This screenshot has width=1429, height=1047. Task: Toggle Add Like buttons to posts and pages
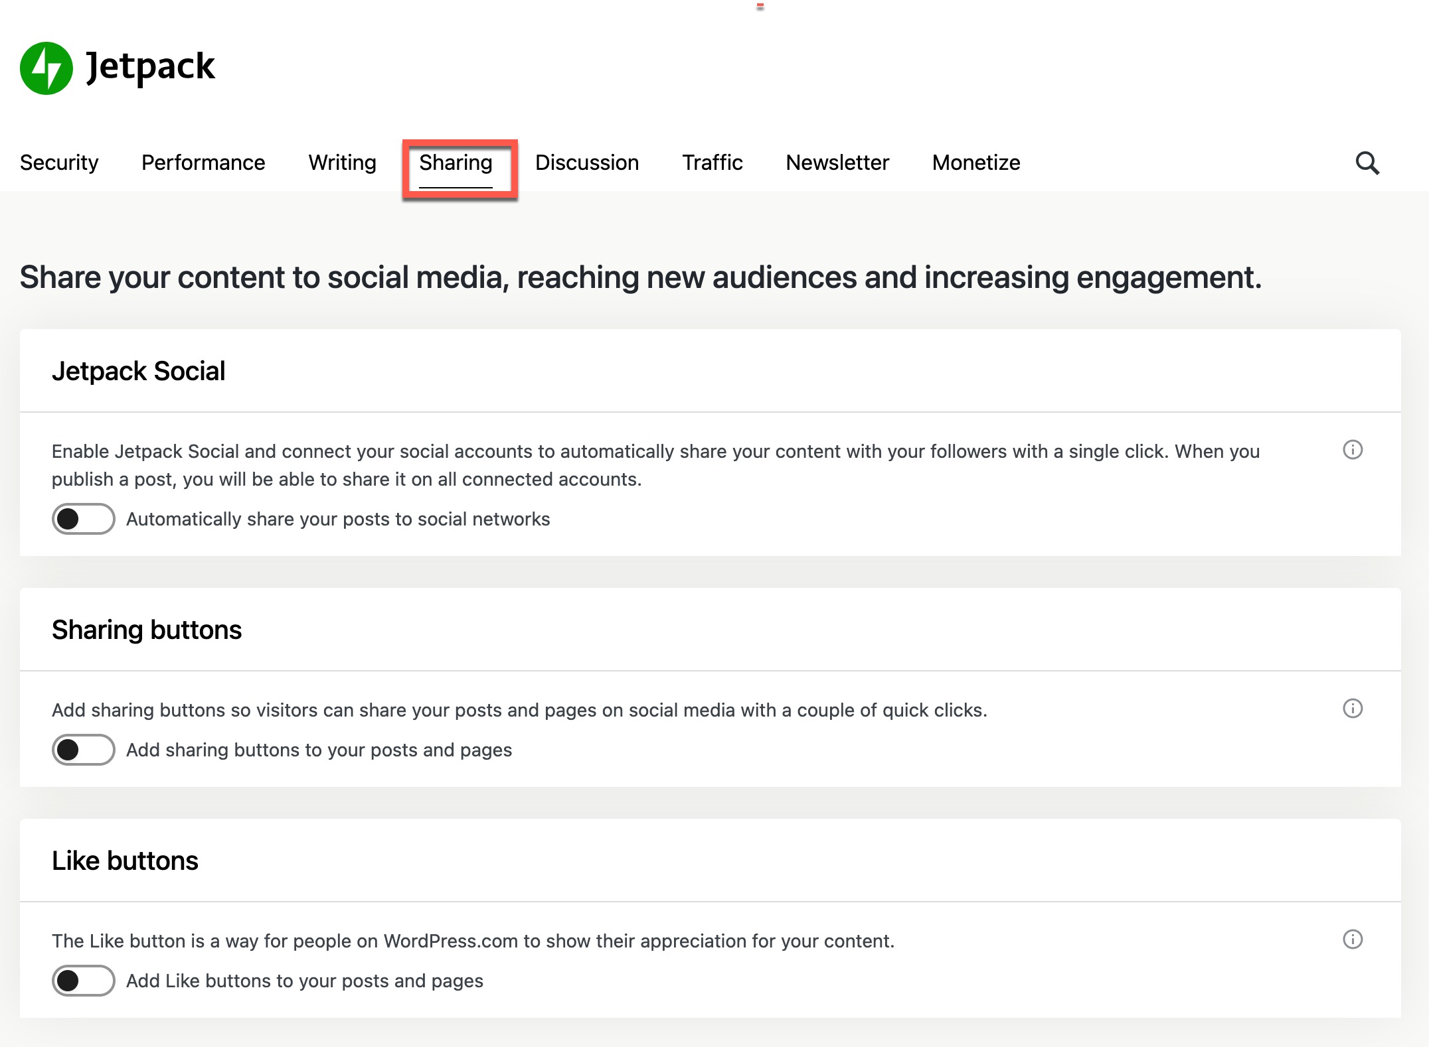(84, 981)
